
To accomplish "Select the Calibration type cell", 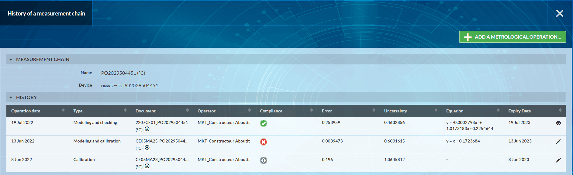I will pyautogui.click(x=84, y=160).
